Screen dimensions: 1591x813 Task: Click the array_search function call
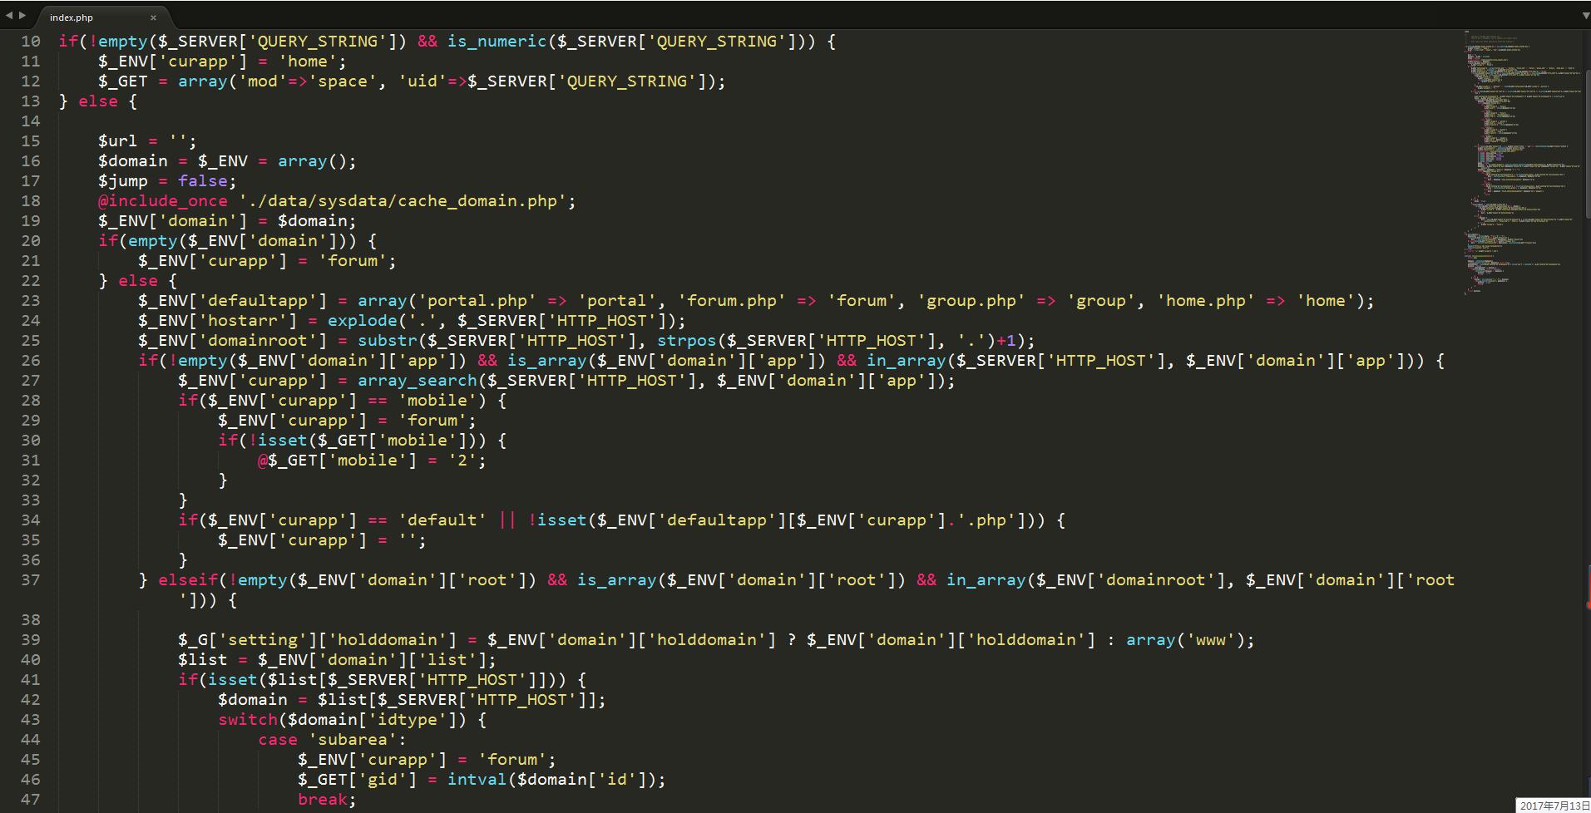click(417, 381)
